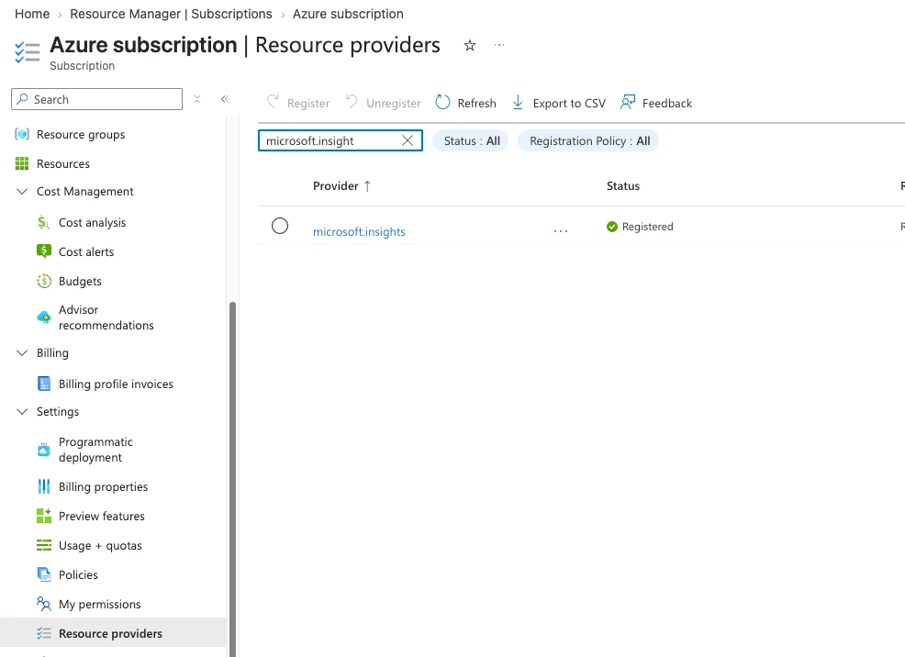
Task: Open the Status : All filter
Action: tap(470, 140)
